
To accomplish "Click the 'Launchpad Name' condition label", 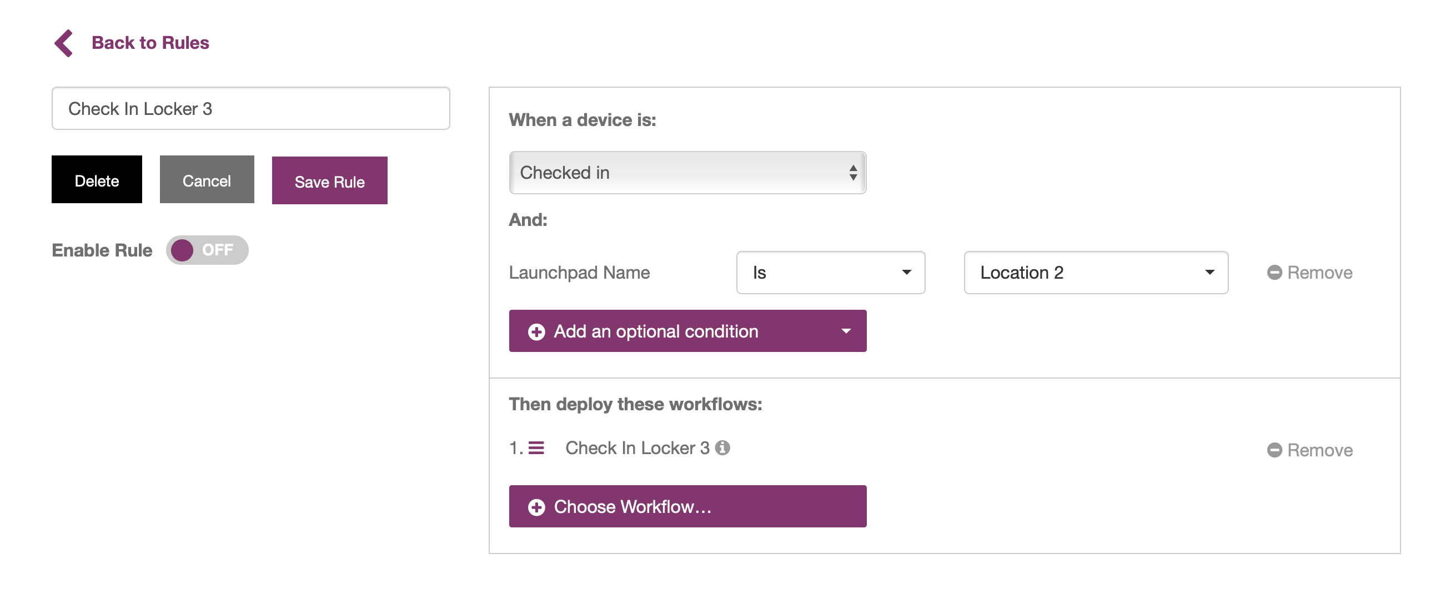I will tap(579, 273).
